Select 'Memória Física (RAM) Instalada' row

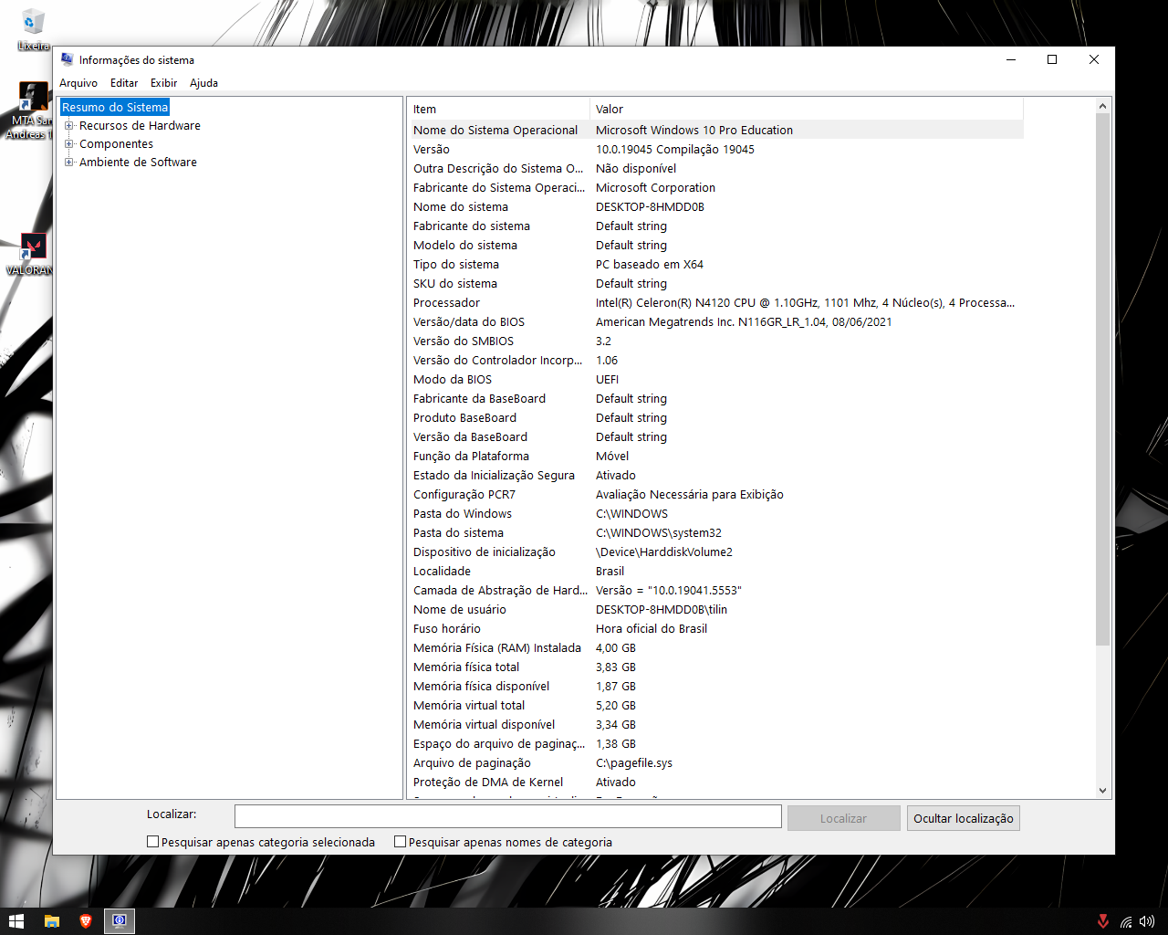(716, 648)
